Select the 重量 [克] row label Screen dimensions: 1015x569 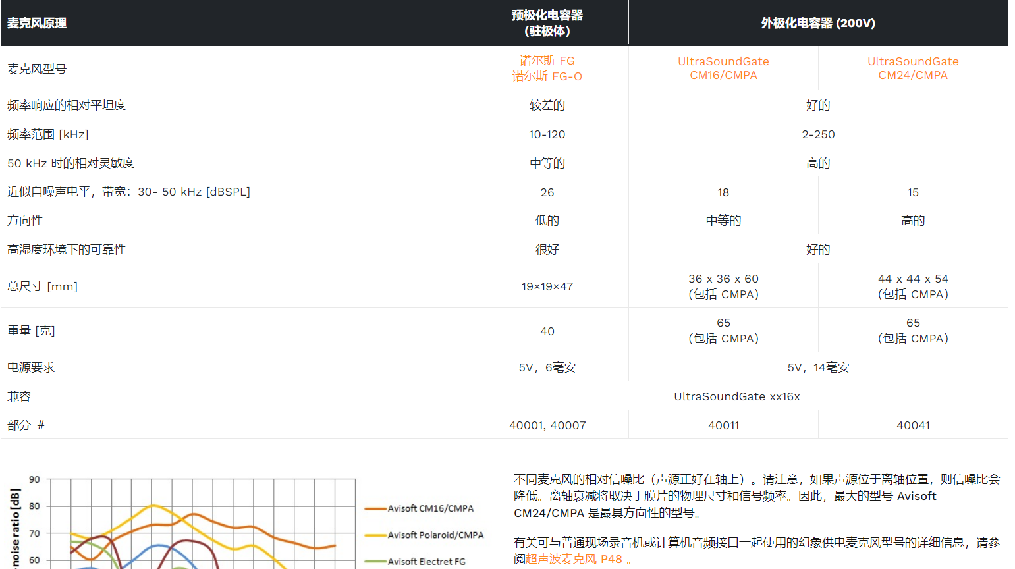click(31, 331)
